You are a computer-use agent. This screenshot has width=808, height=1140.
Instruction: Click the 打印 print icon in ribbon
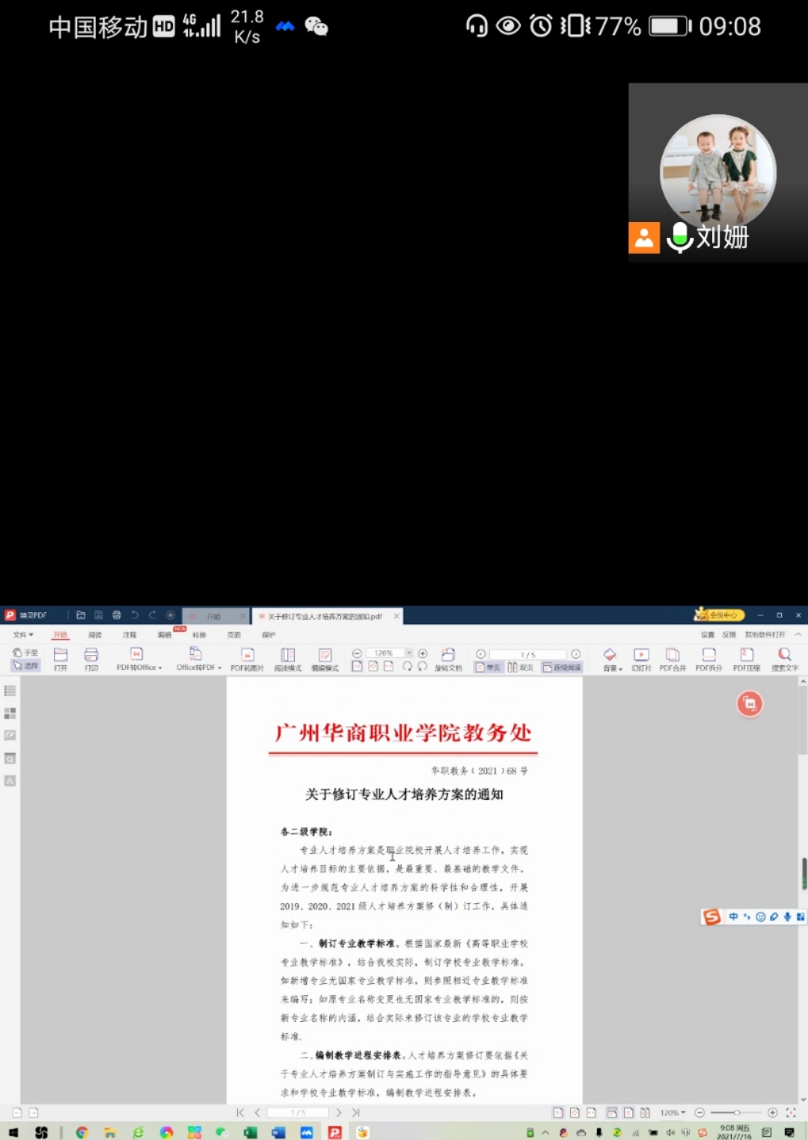click(91, 659)
